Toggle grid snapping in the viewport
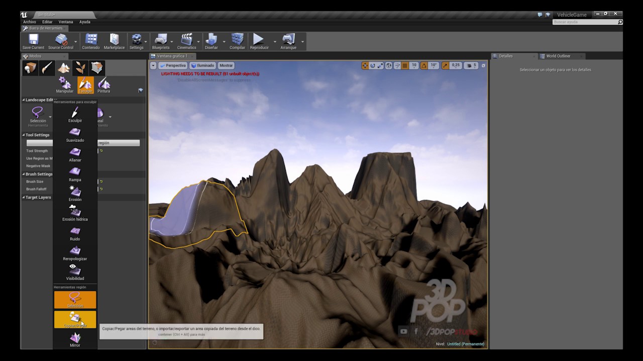Screen dimensions: 643x361 click(405, 66)
